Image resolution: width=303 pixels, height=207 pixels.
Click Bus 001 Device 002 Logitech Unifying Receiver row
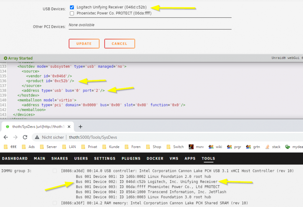coord(147,182)
